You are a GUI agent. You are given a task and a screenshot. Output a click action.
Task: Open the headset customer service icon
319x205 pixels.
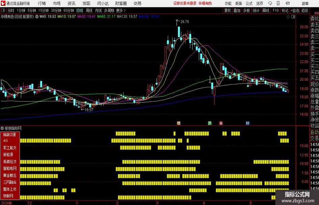[x=270, y=3]
